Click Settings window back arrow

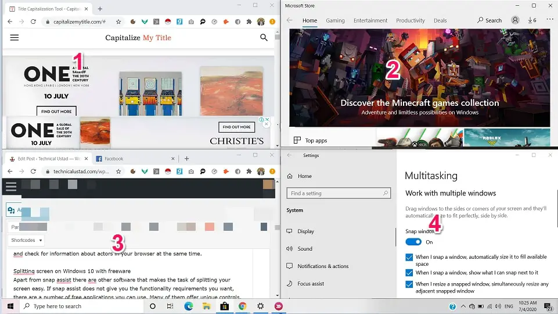289,155
